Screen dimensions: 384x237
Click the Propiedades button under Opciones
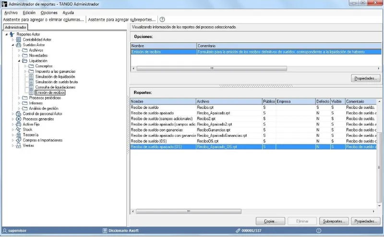366,78
